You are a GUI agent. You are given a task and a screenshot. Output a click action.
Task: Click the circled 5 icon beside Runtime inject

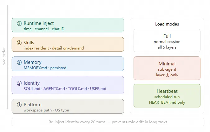tap(19, 23)
